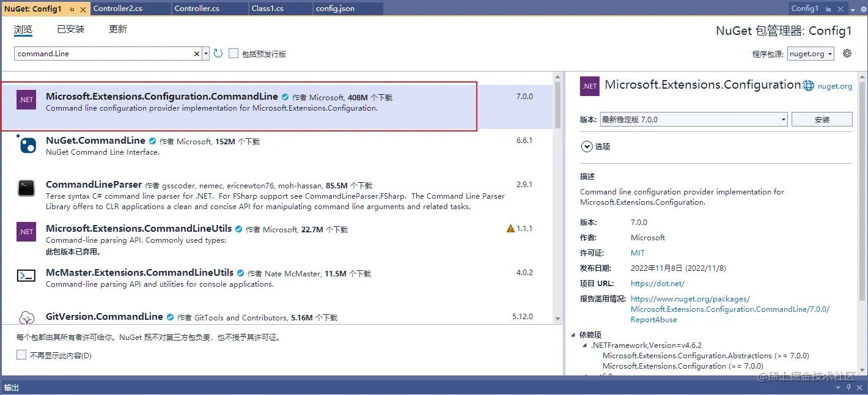Click verified badge beside McMaster.Extensions.CommandLineUtils
Viewport: 868px width, 395px height.
tap(240, 273)
